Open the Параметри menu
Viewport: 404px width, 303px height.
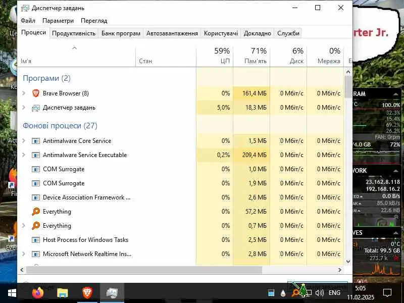click(58, 21)
